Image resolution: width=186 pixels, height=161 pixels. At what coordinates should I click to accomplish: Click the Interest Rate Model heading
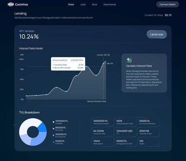click(x=31, y=49)
